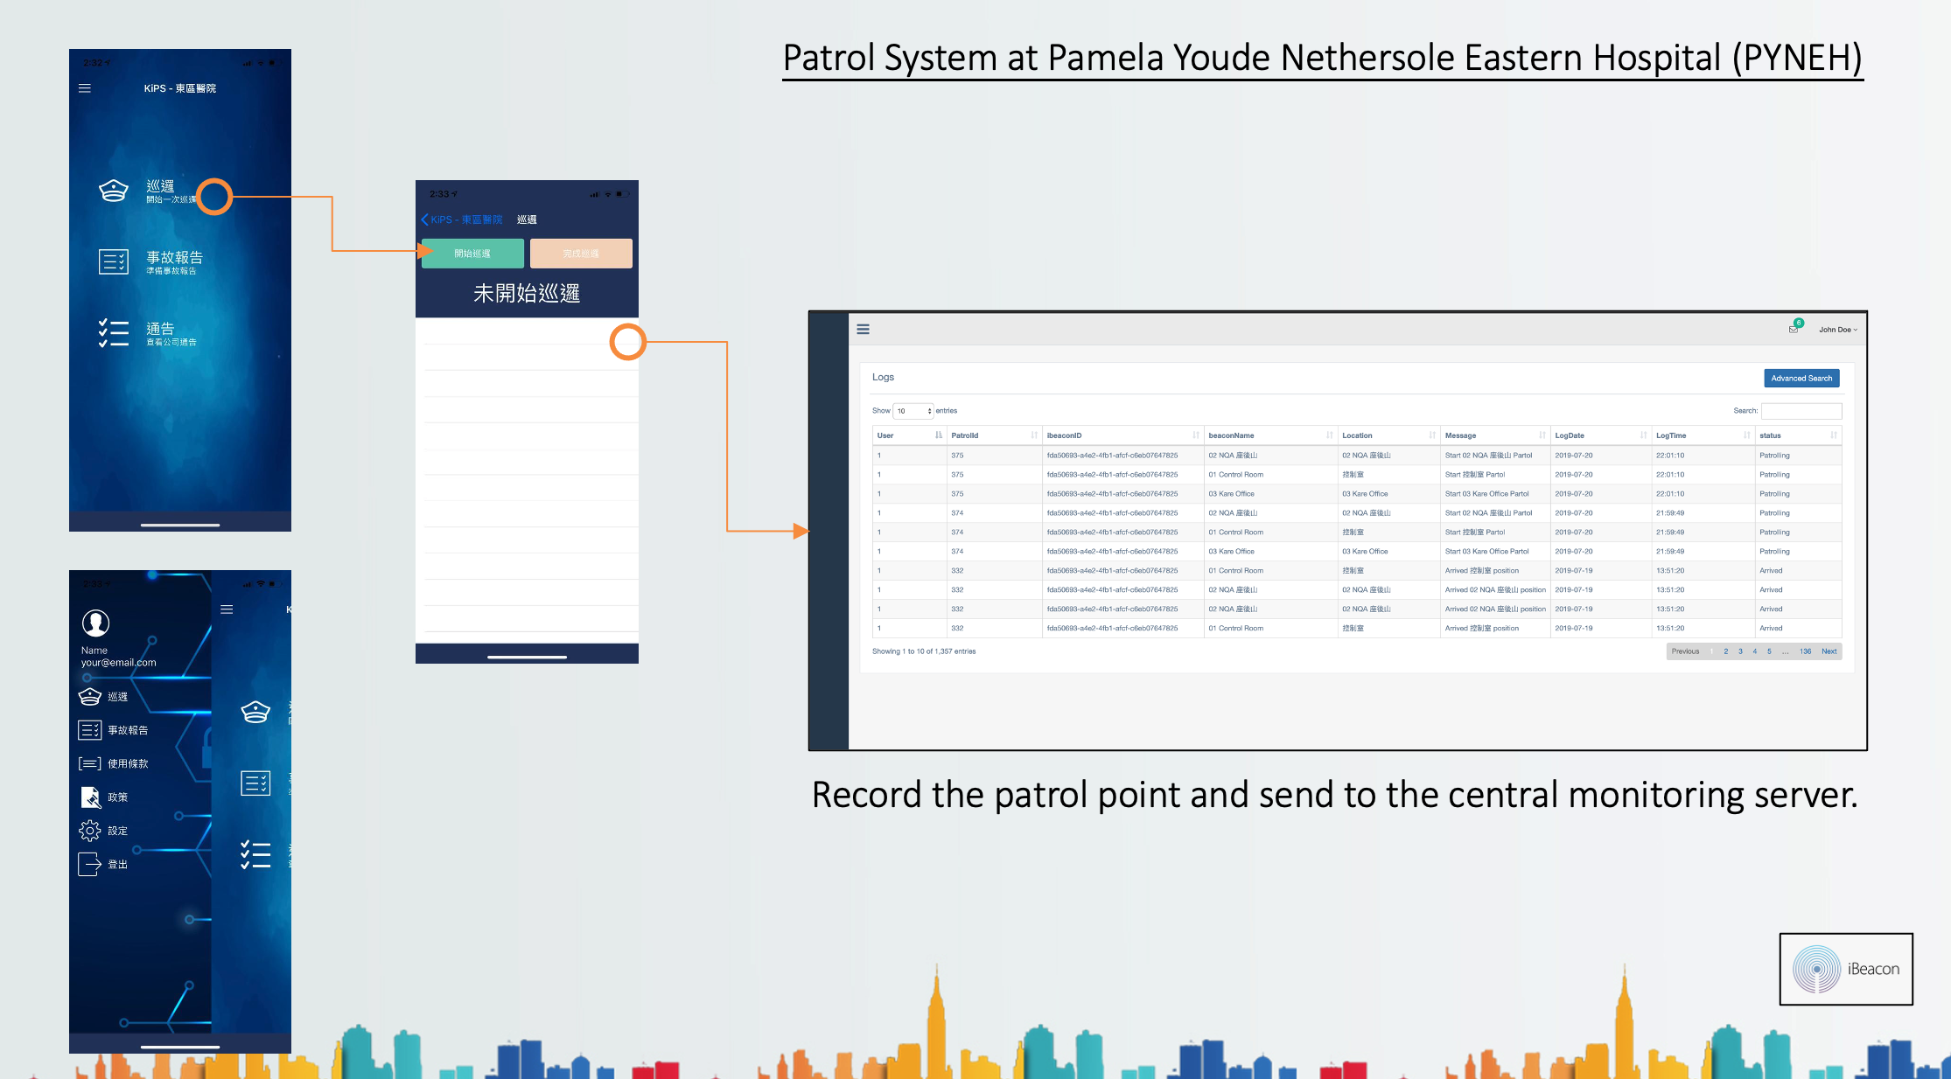Open page 4 of logs
Viewport: 1951px width, 1079px height.
[x=1755, y=651]
